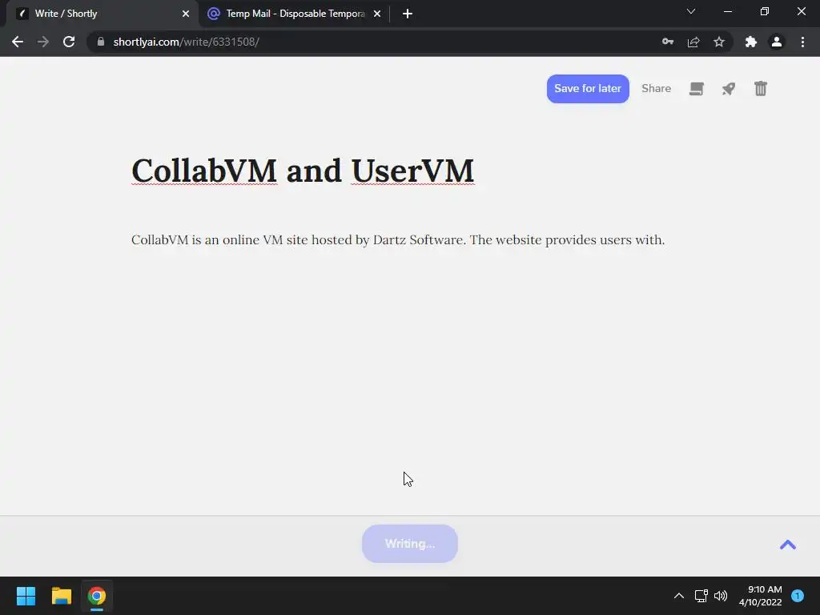This screenshot has height=615, width=820.
Task: Open the Chrome profile icon
Action: pyautogui.click(x=777, y=42)
